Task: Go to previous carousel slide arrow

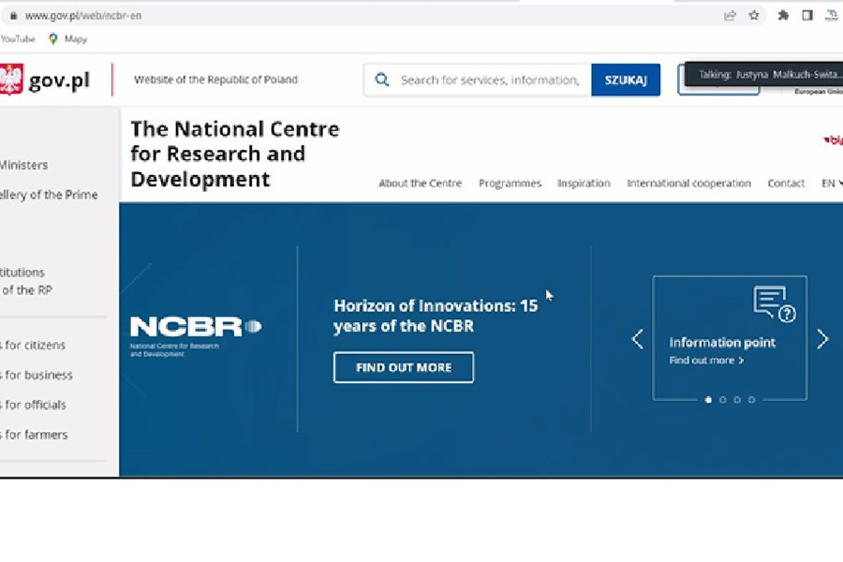Action: pyautogui.click(x=638, y=339)
